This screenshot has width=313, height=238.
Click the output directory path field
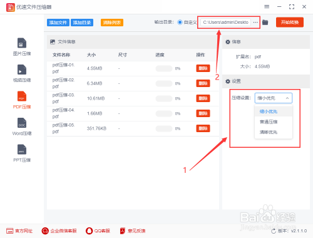coord(225,22)
